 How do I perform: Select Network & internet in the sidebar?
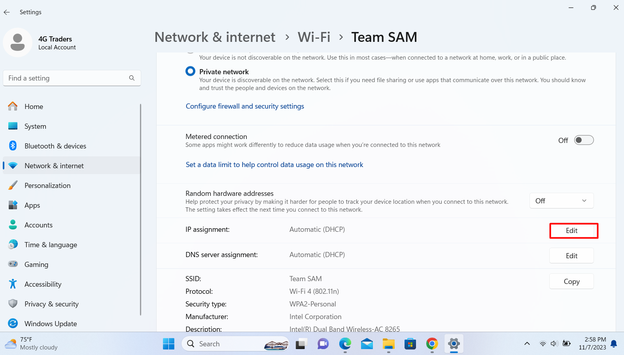click(72, 166)
